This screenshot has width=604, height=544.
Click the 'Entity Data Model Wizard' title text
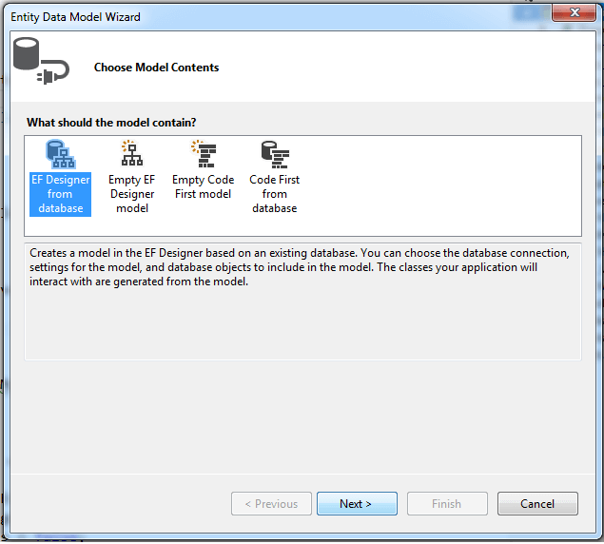75,17
